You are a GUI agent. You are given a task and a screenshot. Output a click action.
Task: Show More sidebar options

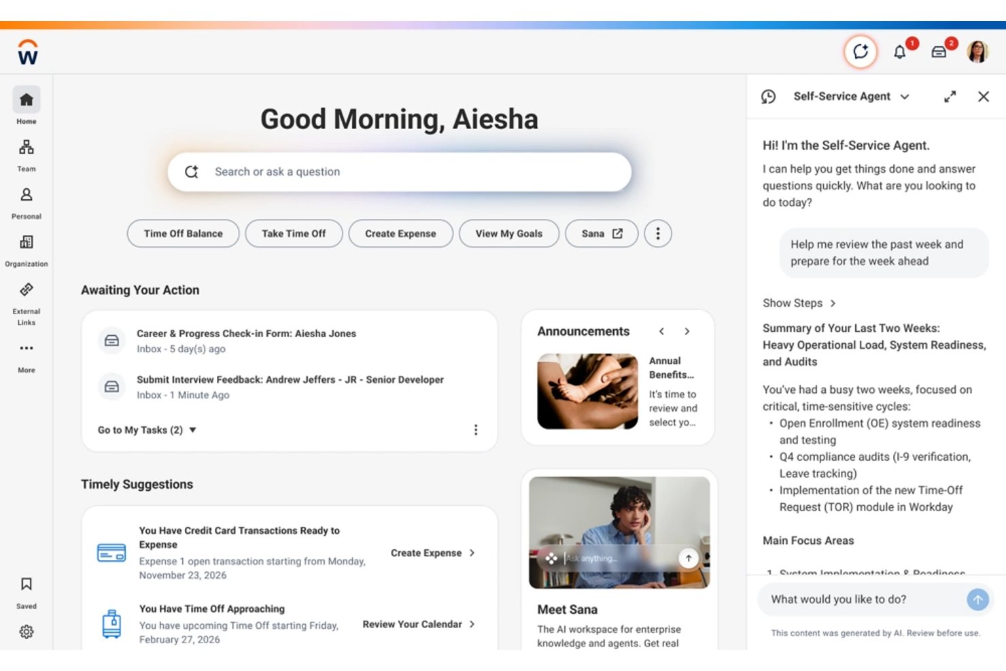coord(27,348)
